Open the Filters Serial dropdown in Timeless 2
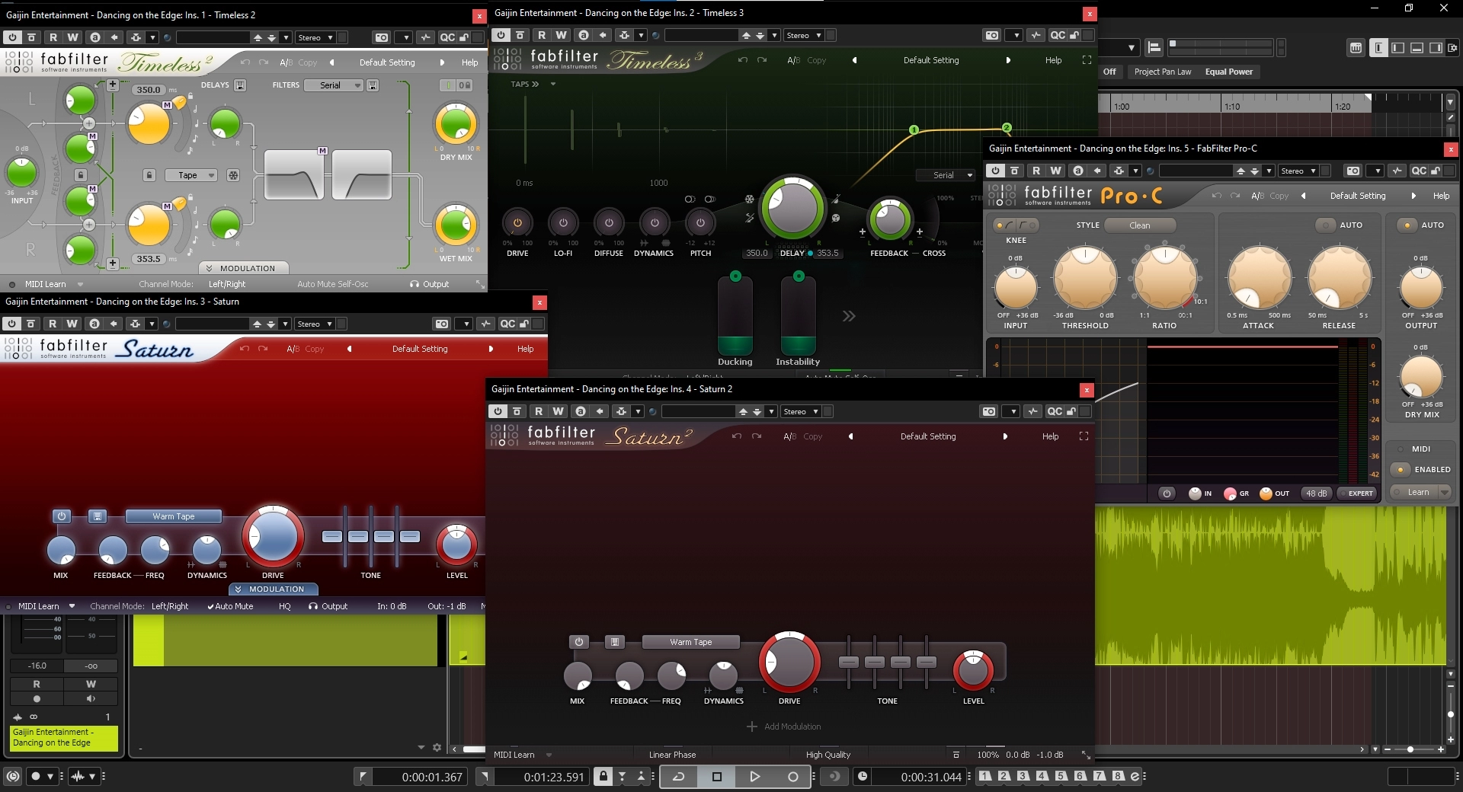The height and width of the screenshot is (792, 1463). 334,85
